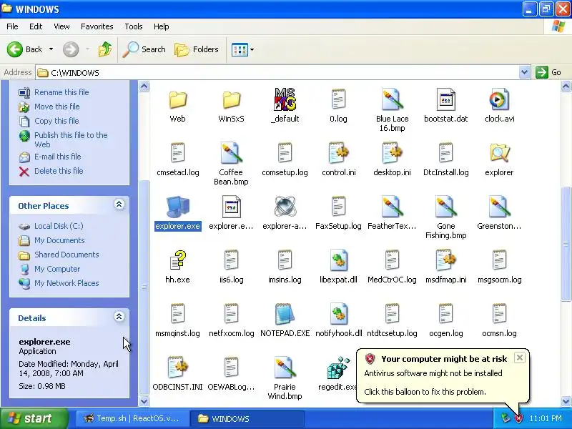Select the Prairie Wind.bmp image
Viewport: 572px width, 429px height.
pos(285,368)
